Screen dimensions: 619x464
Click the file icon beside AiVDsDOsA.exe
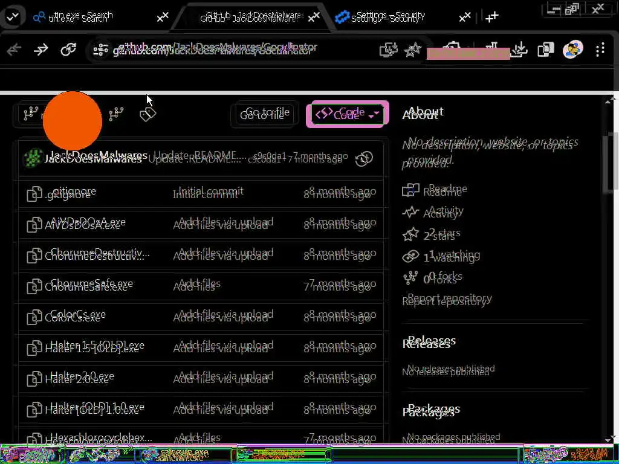click(34, 224)
